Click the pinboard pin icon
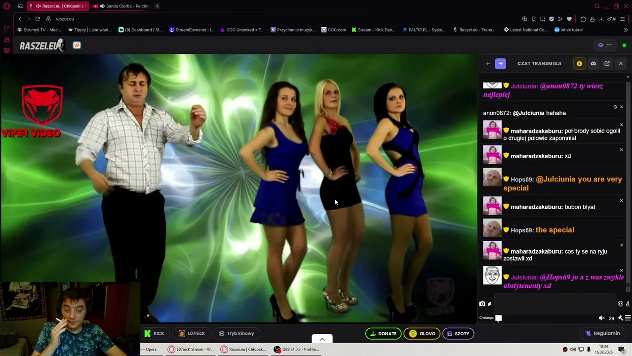Image resolution: width=632 pixels, height=356 pixels. pos(533,19)
